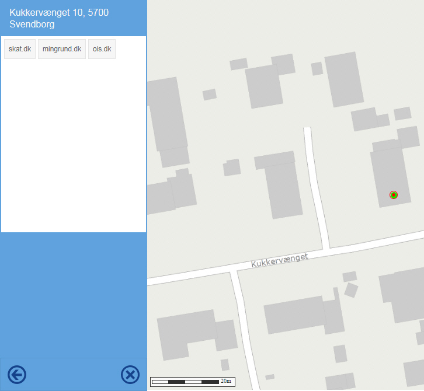Click the 20m map scale bar
424x391 pixels.
pyautogui.click(x=193, y=382)
